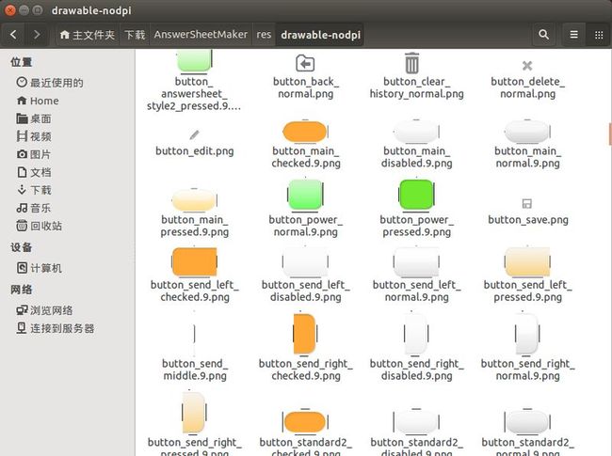Select 计算机 under devices
This screenshot has width=612, height=456.
point(39,268)
